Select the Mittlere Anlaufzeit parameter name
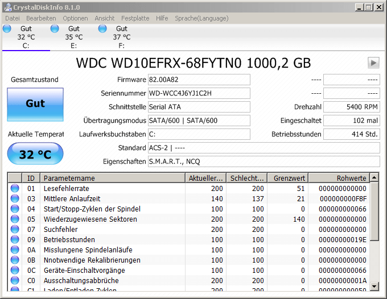 click(x=72, y=199)
